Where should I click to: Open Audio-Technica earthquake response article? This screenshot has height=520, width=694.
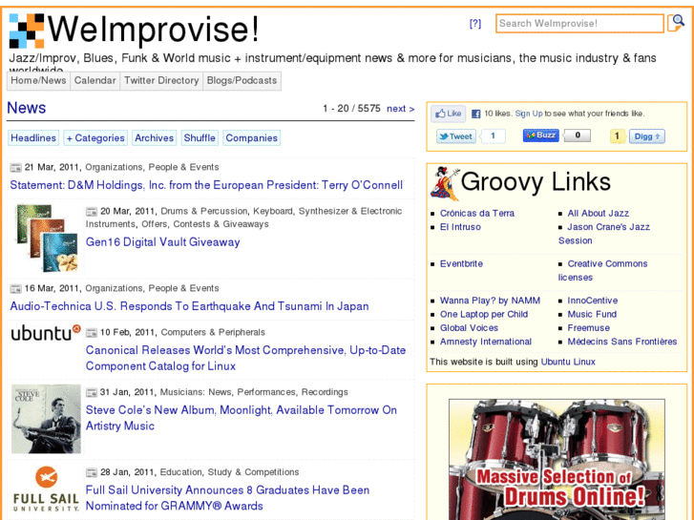click(x=189, y=306)
